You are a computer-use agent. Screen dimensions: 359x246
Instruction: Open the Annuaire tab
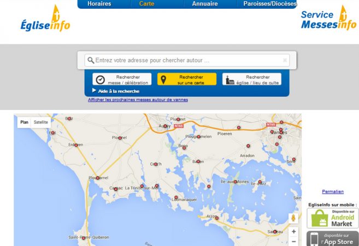205,4
